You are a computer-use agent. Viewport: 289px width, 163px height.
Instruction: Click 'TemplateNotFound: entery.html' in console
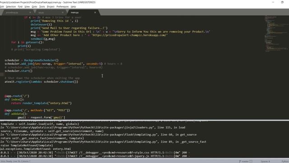pyautogui.click(x=35, y=149)
